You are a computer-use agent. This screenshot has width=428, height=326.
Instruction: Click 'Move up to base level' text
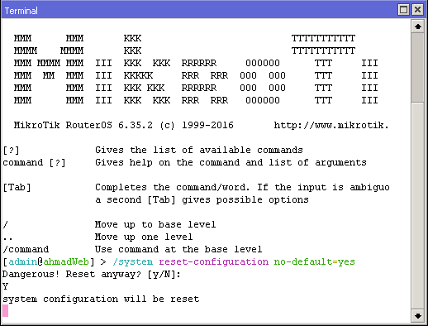(155, 224)
